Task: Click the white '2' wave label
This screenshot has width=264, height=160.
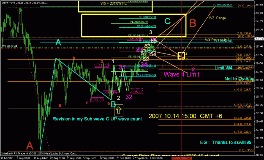Action: pyautogui.click(x=119, y=98)
